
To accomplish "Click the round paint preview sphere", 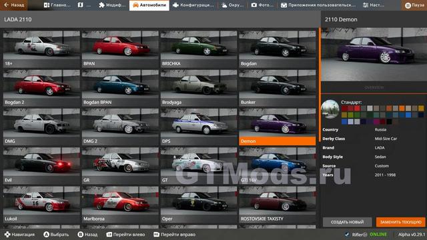I will 330,109.
